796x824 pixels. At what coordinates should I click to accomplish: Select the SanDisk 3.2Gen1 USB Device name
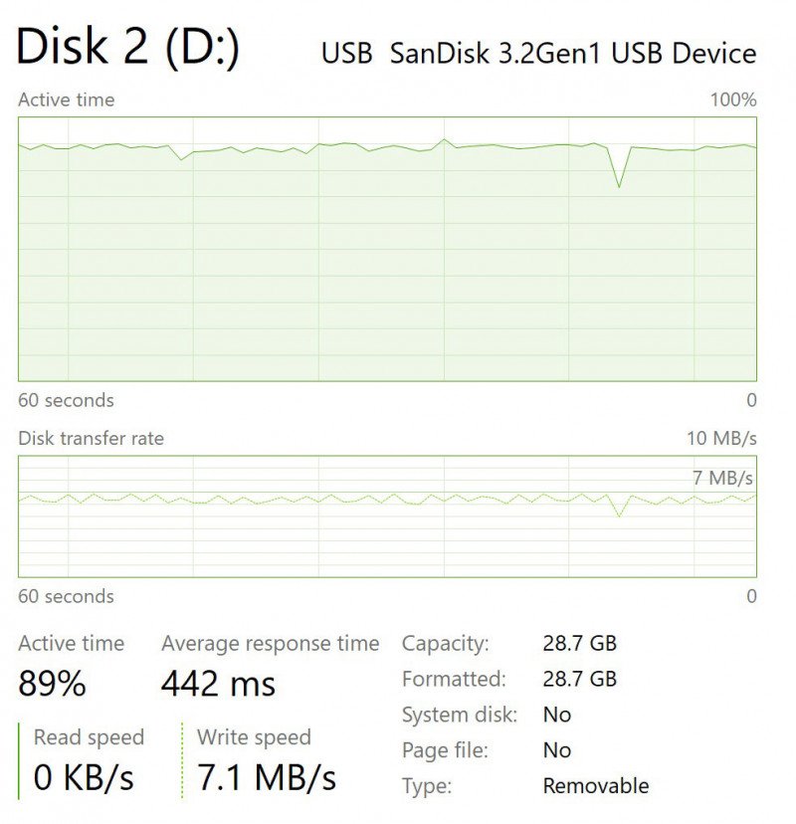tap(572, 53)
